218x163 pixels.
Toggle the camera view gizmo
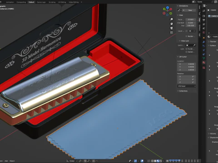click(x=172, y=28)
